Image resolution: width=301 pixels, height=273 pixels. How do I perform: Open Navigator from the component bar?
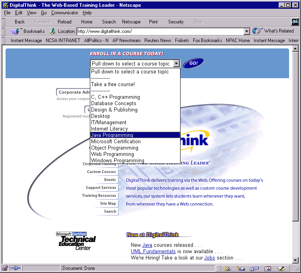coord(227,268)
